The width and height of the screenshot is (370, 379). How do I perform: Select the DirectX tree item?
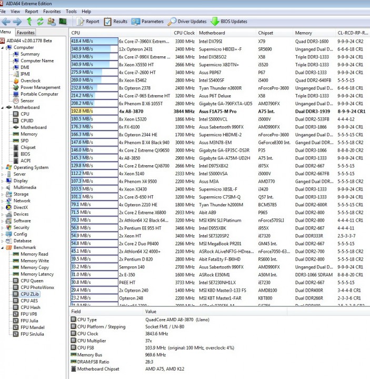(21, 207)
